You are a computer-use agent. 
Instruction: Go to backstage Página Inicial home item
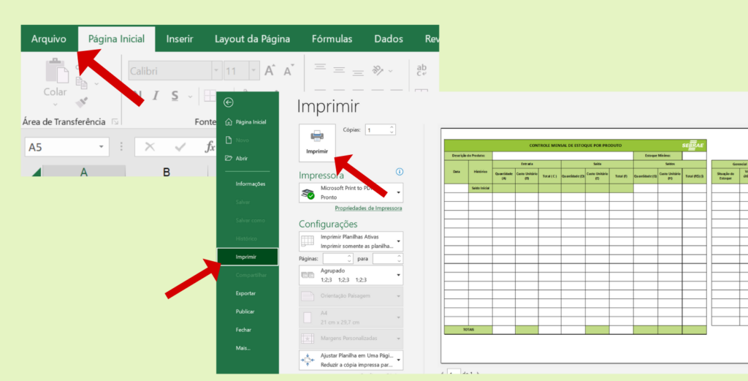[x=247, y=121]
